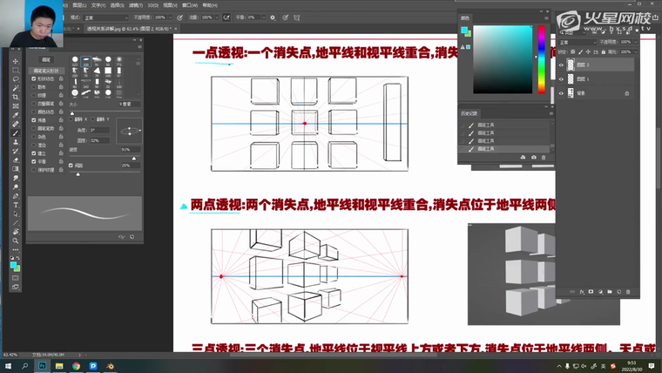This screenshot has height=373, width=662.
Task: Open the brush blend mode dropdown 正常
Action: (107, 17)
